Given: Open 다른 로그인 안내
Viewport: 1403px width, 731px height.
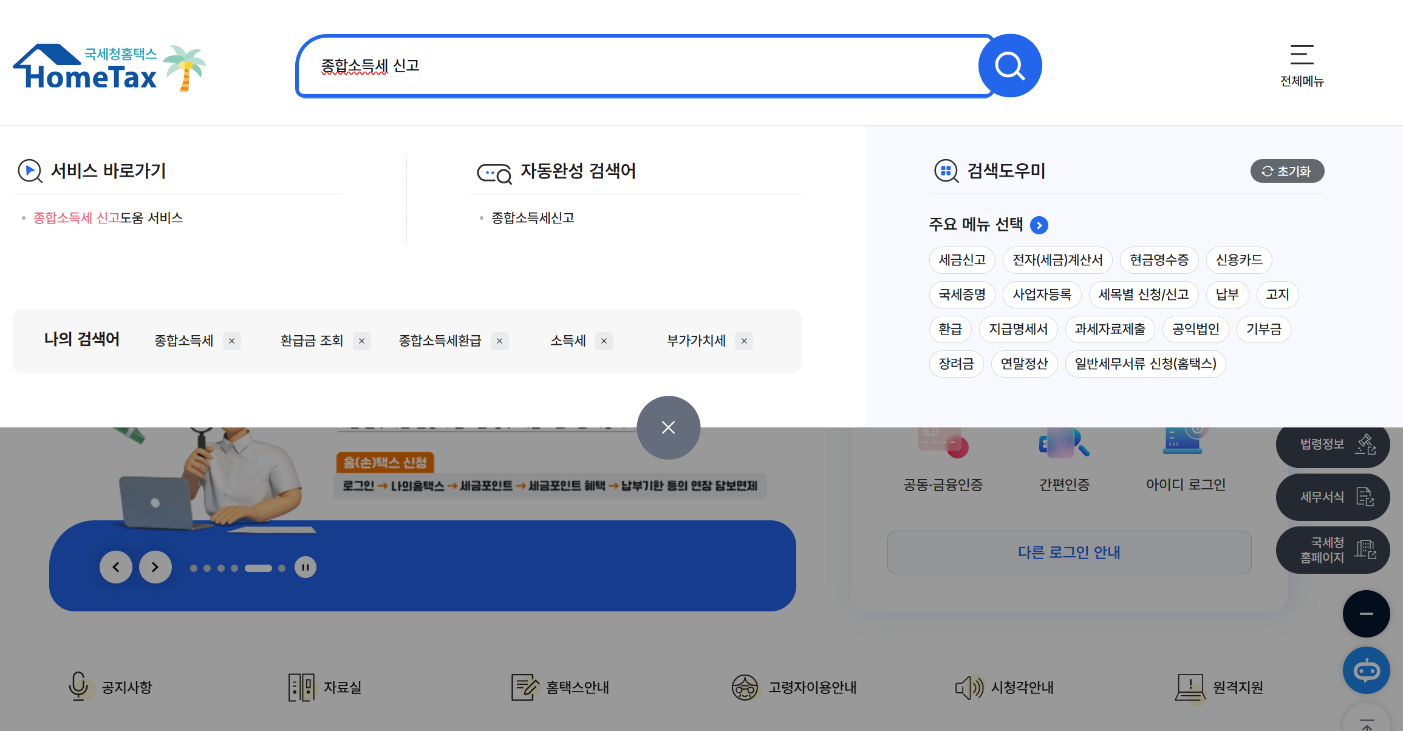Looking at the screenshot, I should click(1070, 552).
